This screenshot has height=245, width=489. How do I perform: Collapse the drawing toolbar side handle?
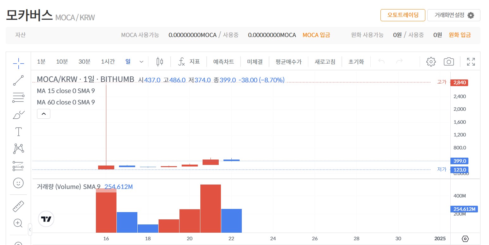tap(30, 229)
